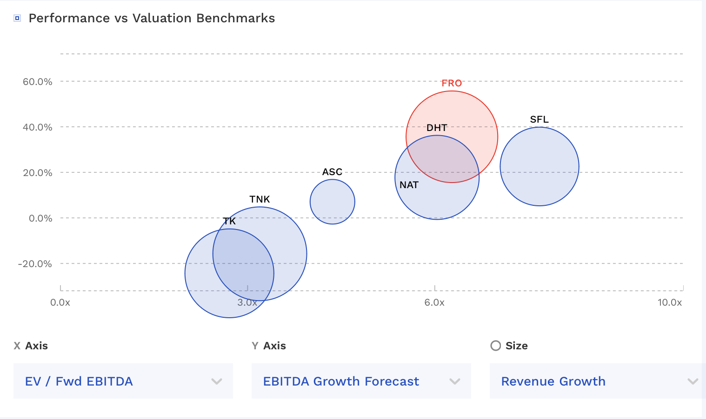This screenshot has width=706, height=419.
Task: Click the square chart icon beside the title
Action: point(17,18)
